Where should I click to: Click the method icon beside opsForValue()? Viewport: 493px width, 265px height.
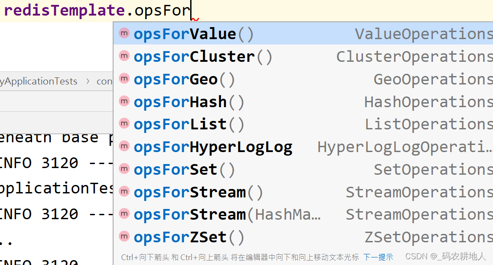(124, 33)
